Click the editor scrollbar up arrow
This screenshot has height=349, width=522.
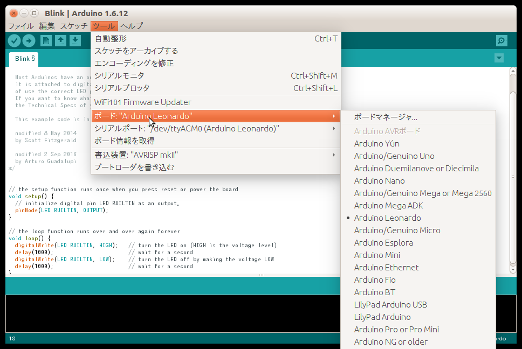(513, 71)
